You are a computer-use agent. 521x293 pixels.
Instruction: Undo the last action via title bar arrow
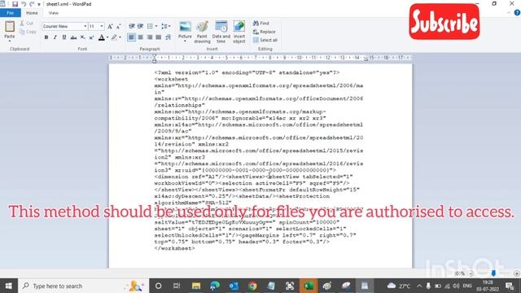24,4
